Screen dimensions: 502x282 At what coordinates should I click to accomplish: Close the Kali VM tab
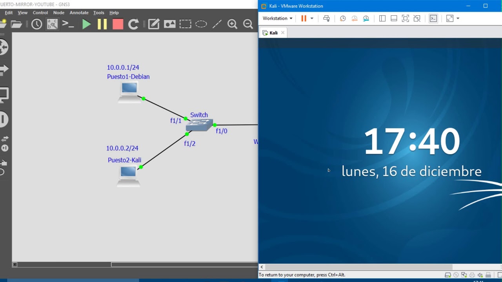click(x=282, y=33)
